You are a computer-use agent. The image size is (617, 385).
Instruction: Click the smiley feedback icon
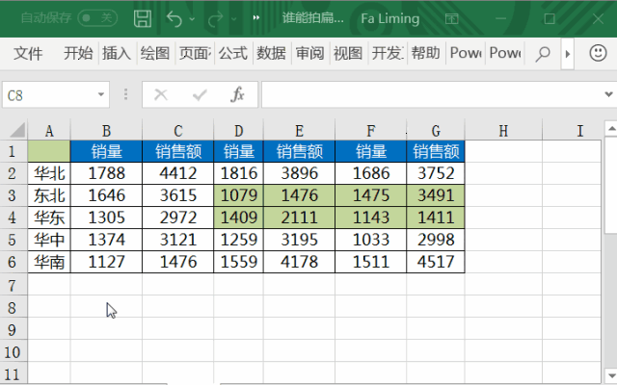[598, 53]
